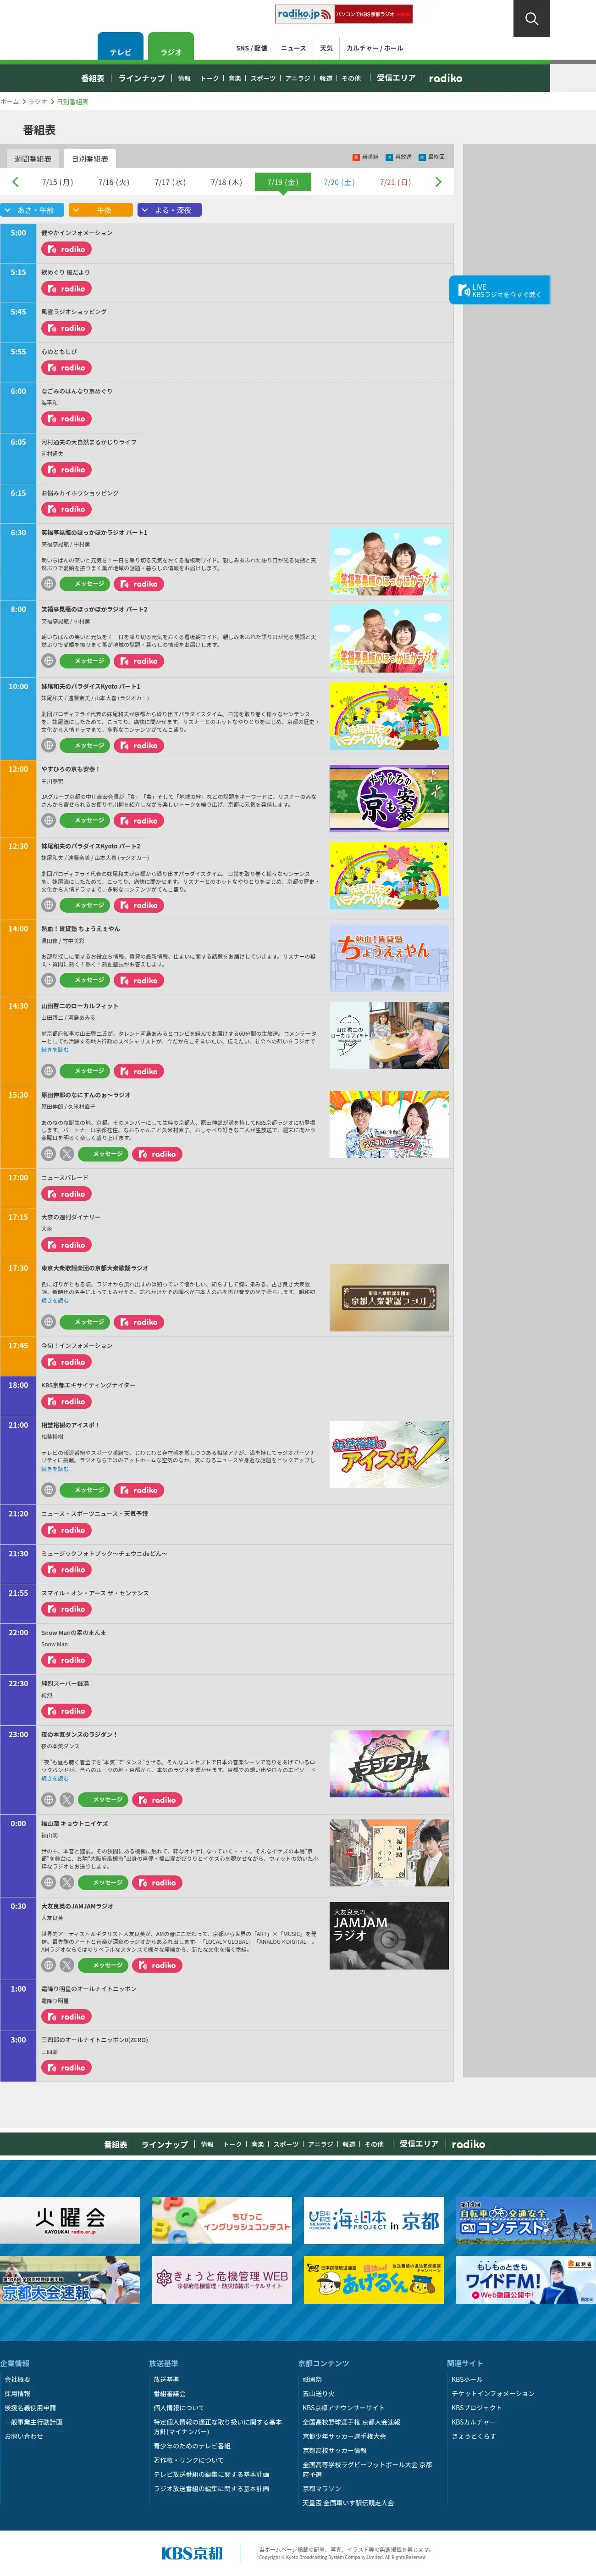The image size is (596, 2576).
Task: Open Kyoto crisis management WEB banner
Action: 221,2279
